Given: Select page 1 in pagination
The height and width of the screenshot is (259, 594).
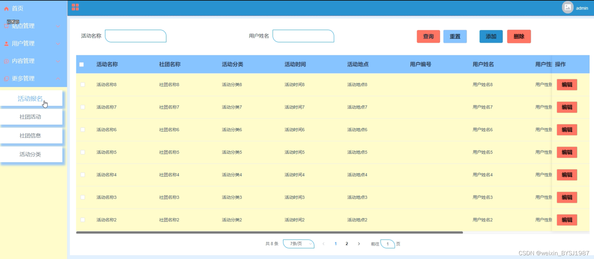Looking at the screenshot, I should click(x=336, y=244).
